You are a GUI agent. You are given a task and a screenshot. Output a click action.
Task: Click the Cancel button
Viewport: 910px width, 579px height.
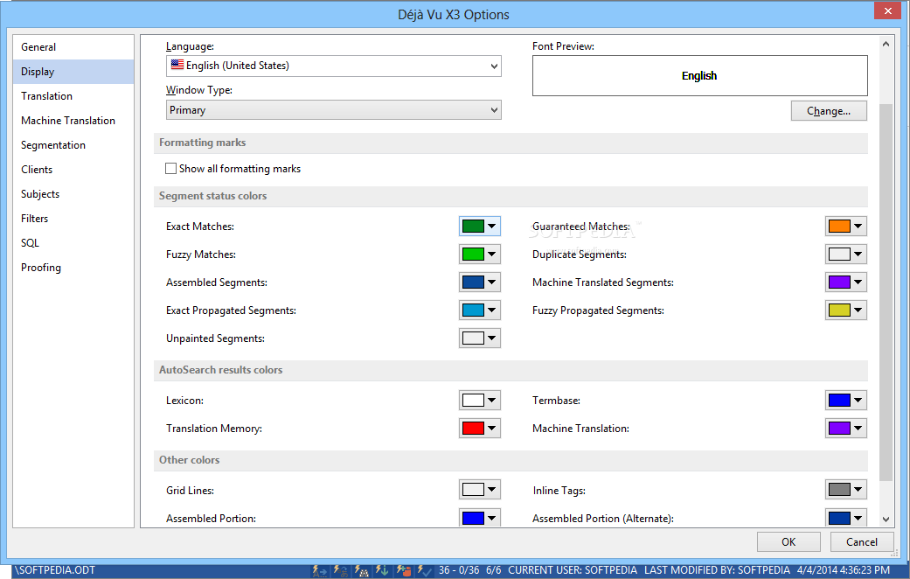click(x=862, y=542)
